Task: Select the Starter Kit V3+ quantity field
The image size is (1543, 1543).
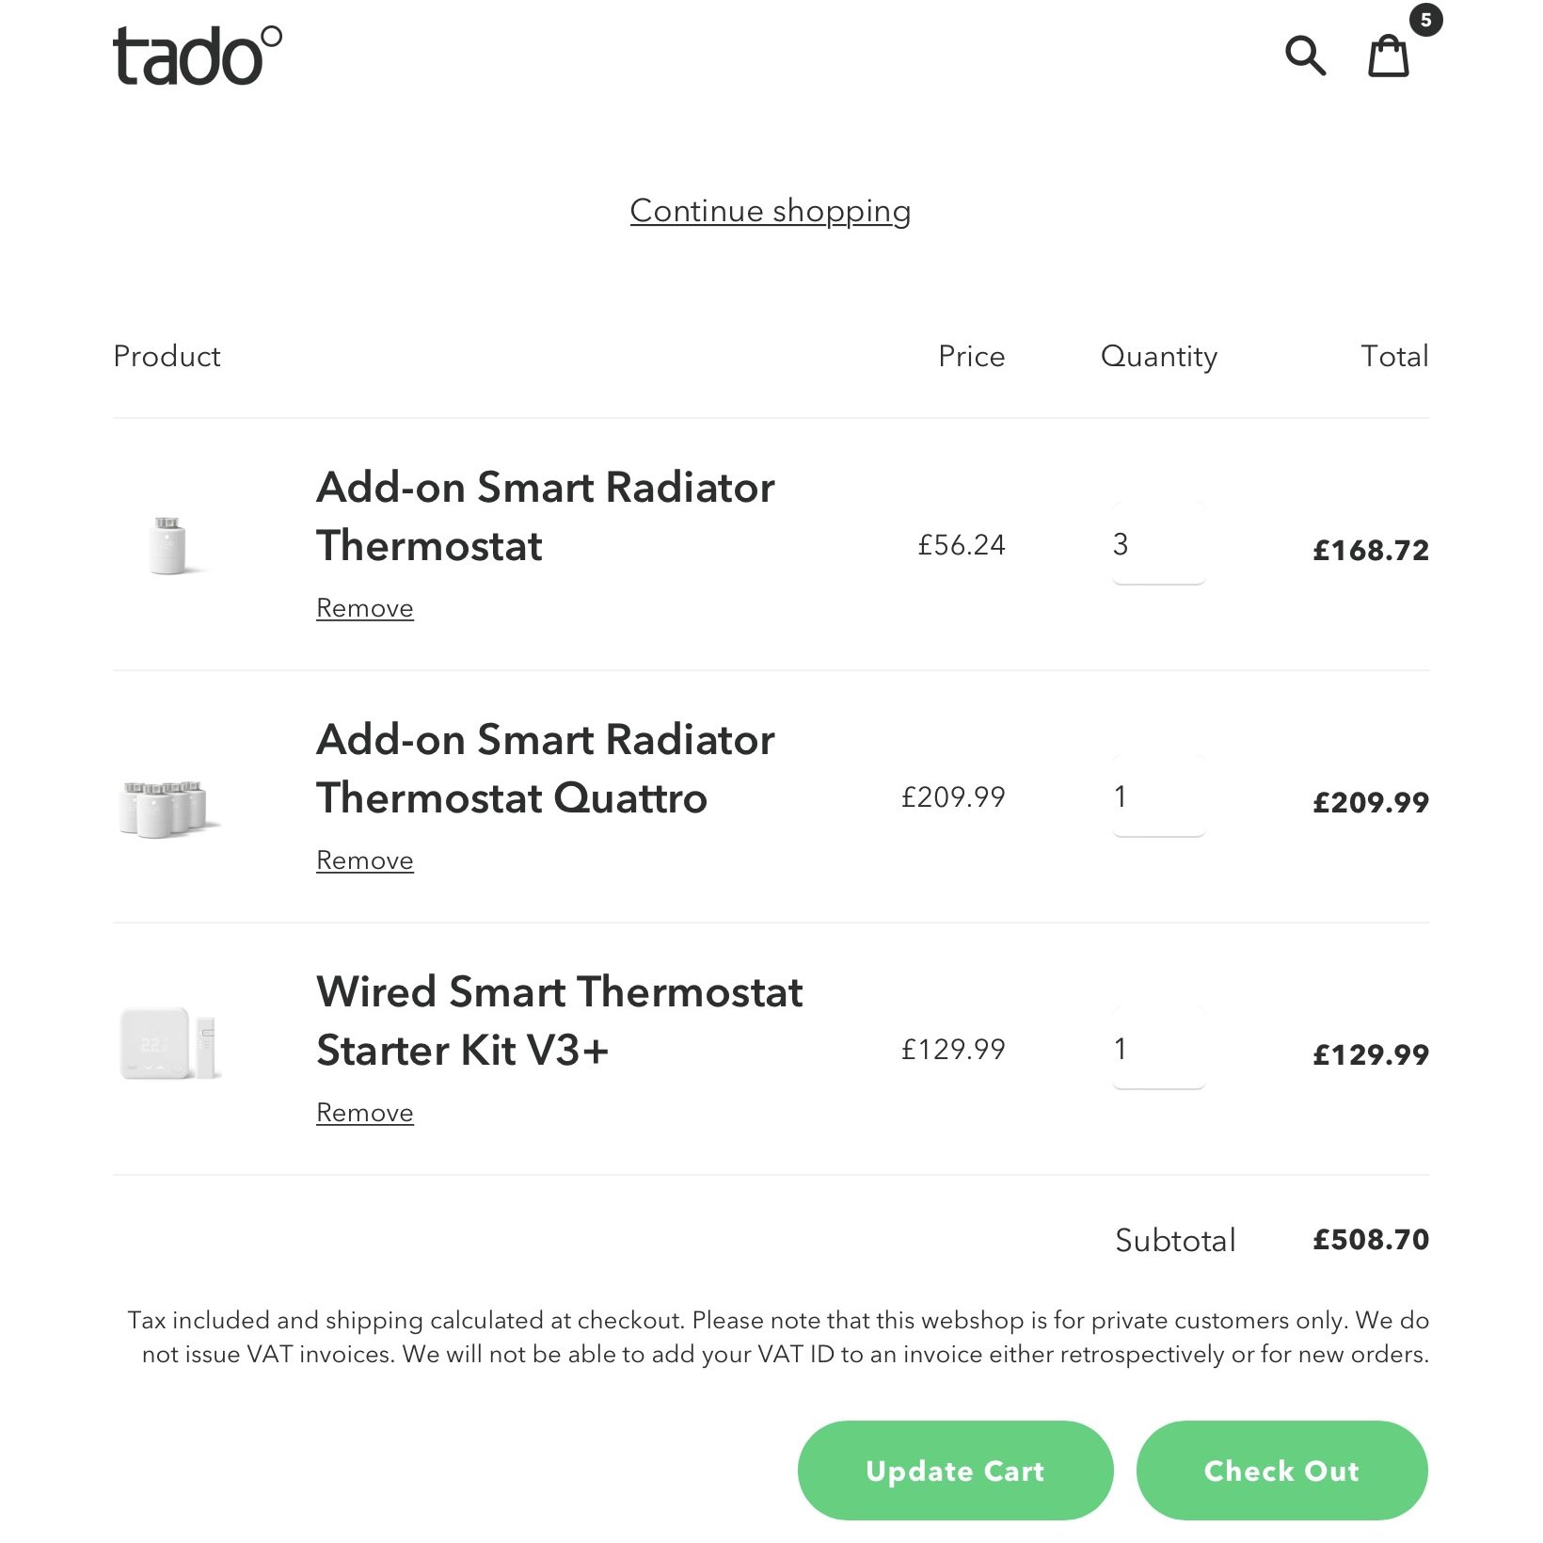Action: (1158, 1049)
